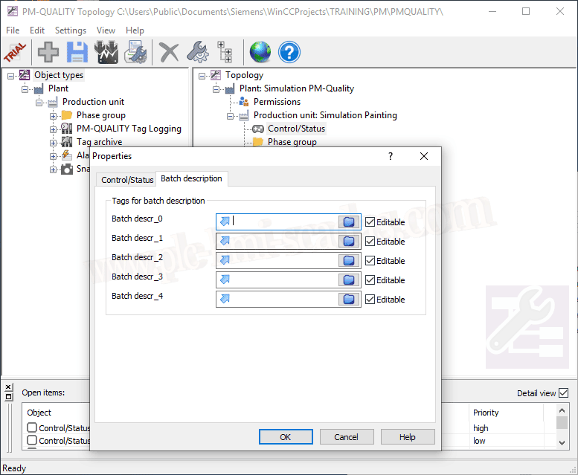578x475 pixels.
Task: Click the Save floppy disk icon
Action: point(77,52)
